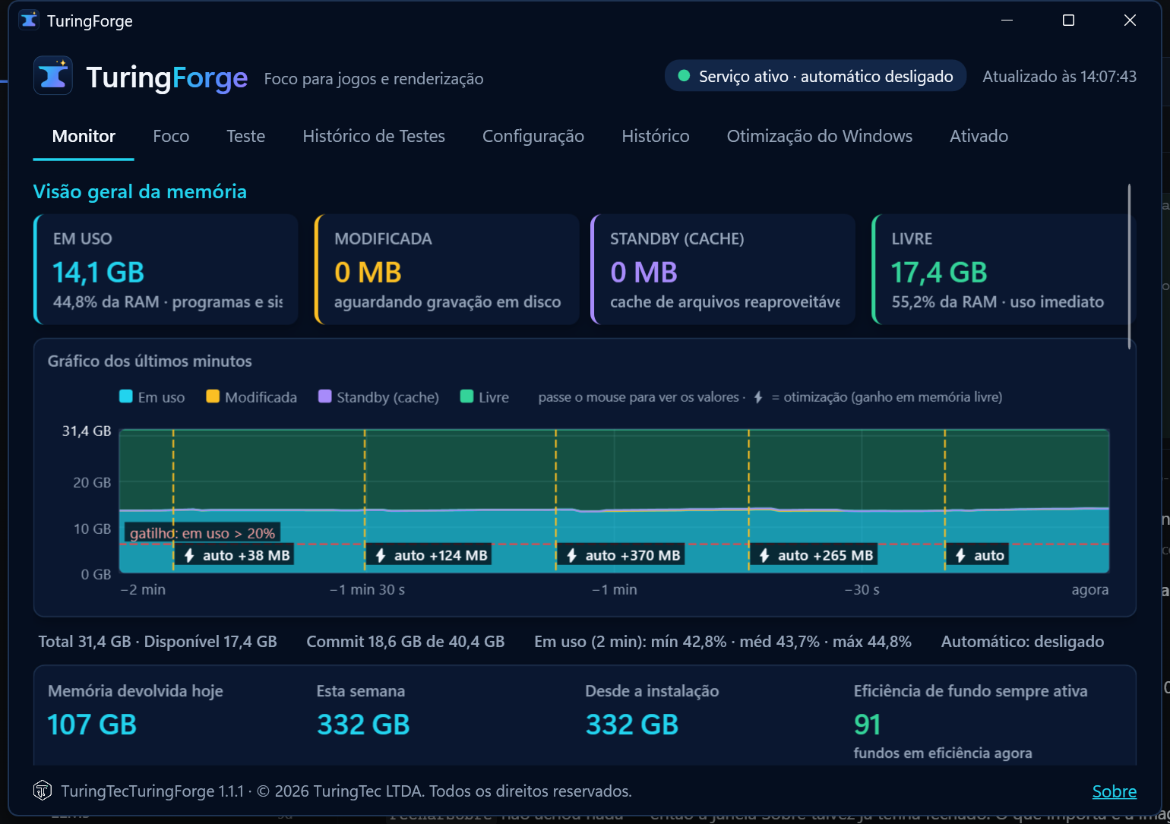Image resolution: width=1170 pixels, height=824 pixels.
Task: Minimize the TuringForge window
Action: (x=1007, y=21)
